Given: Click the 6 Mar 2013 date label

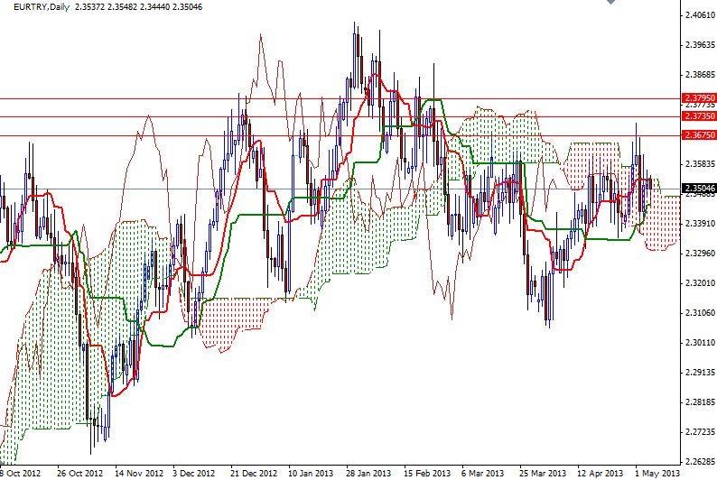Looking at the screenshot, I should point(483,473).
